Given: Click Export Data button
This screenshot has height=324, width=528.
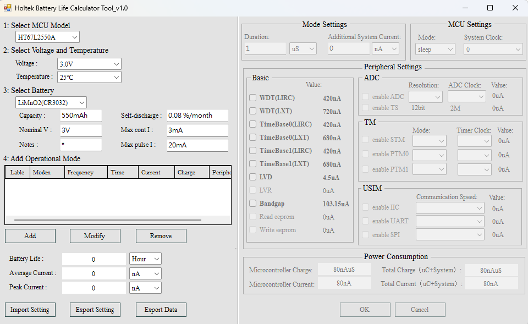Looking at the screenshot, I should (161, 310).
